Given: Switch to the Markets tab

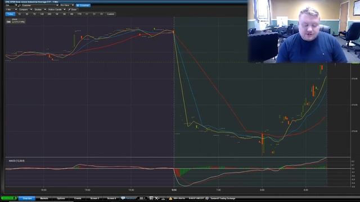Looking at the screenshot, I should pos(44,198).
